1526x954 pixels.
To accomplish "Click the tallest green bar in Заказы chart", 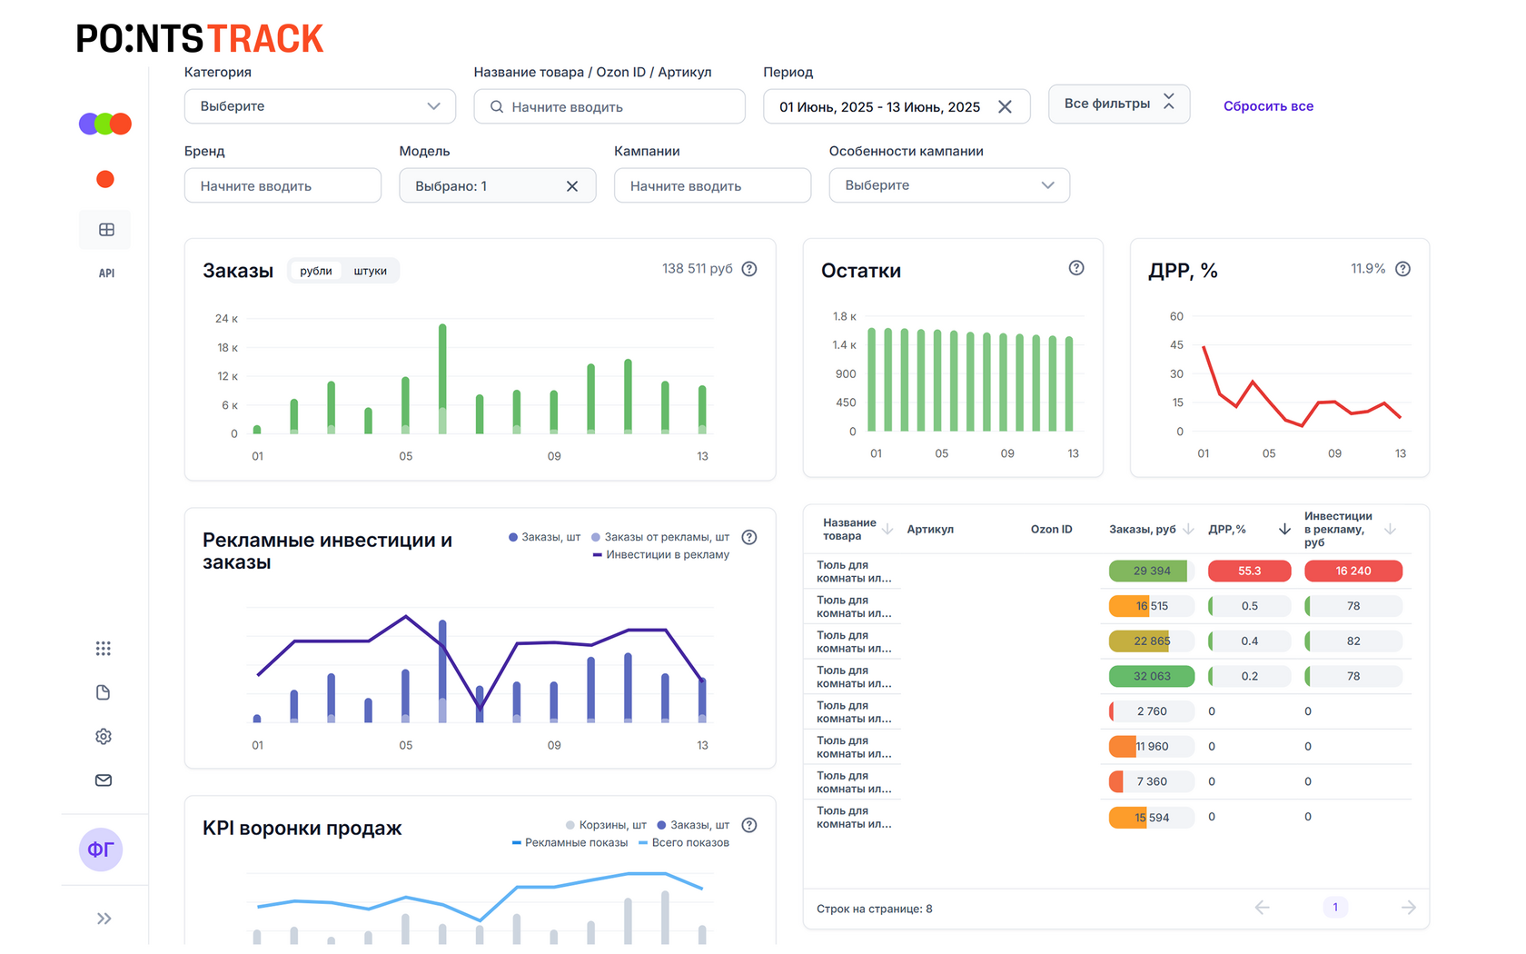I will pyautogui.click(x=442, y=378).
